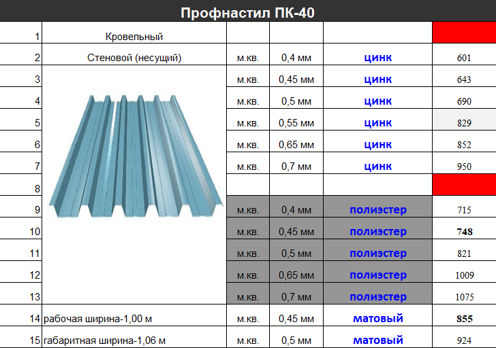Click 'матовый' in row 15
The width and height of the screenshot is (496, 348).
coord(378,340)
